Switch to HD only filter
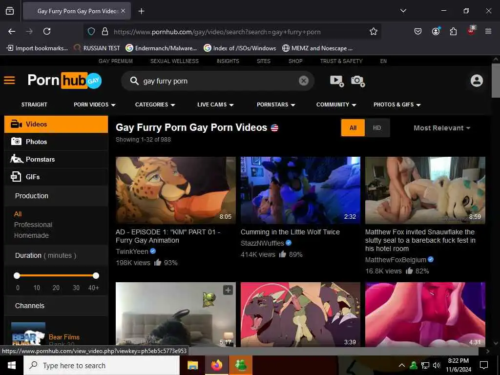500x375 pixels. click(377, 128)
